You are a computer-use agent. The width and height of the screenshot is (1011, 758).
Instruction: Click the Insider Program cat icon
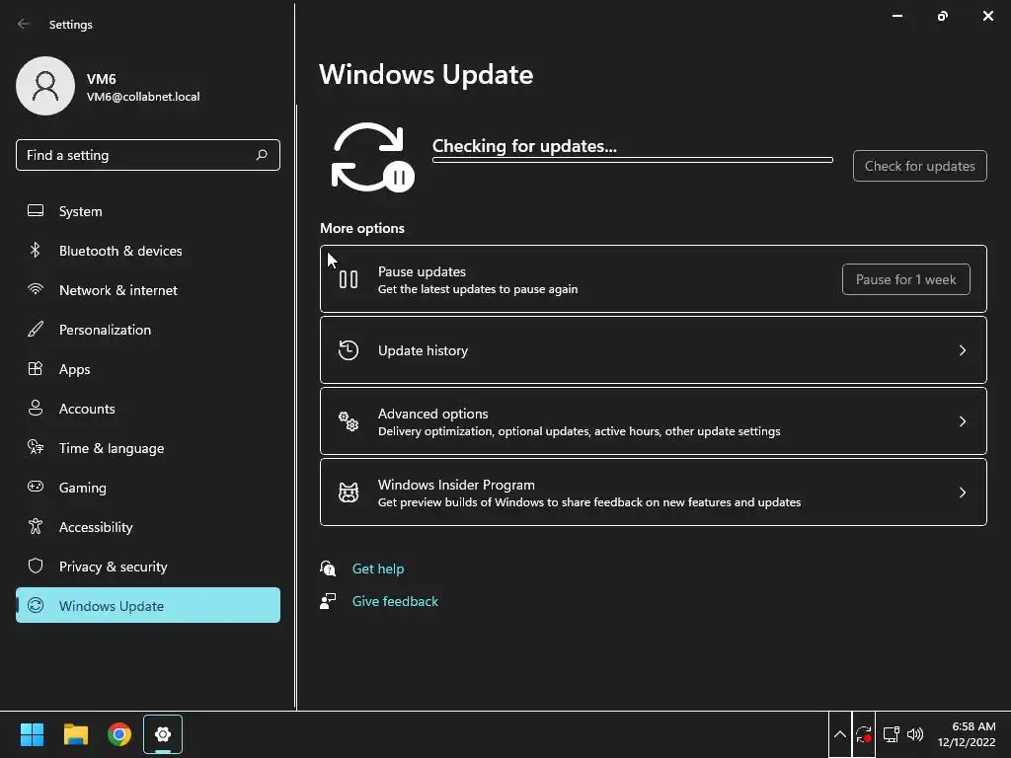coord(349,493)
